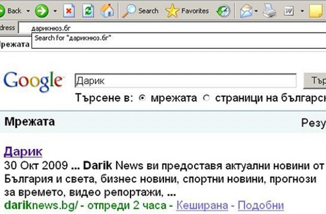Click the Резултати text at right
Screen dimensions: 326x214
(314, 123)
